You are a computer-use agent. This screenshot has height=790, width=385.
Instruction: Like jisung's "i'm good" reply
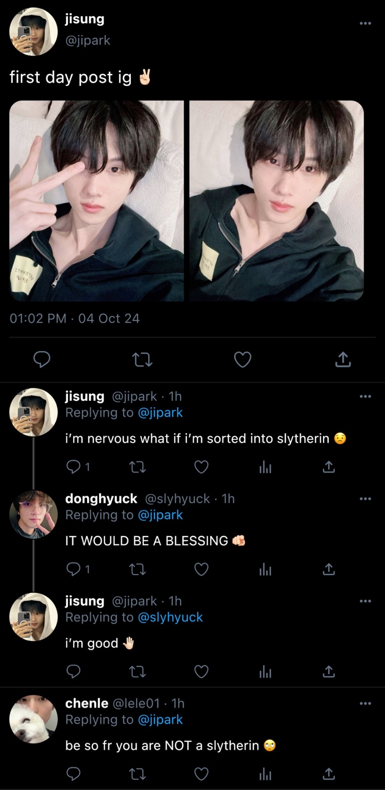tap(201, 672)
